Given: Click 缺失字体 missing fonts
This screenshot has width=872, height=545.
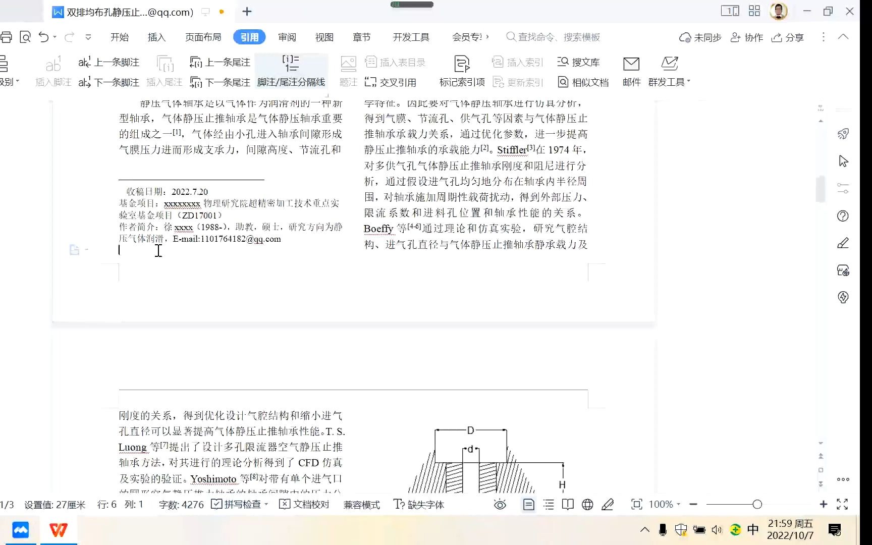Looking at the screenshot, I should 419,505.
